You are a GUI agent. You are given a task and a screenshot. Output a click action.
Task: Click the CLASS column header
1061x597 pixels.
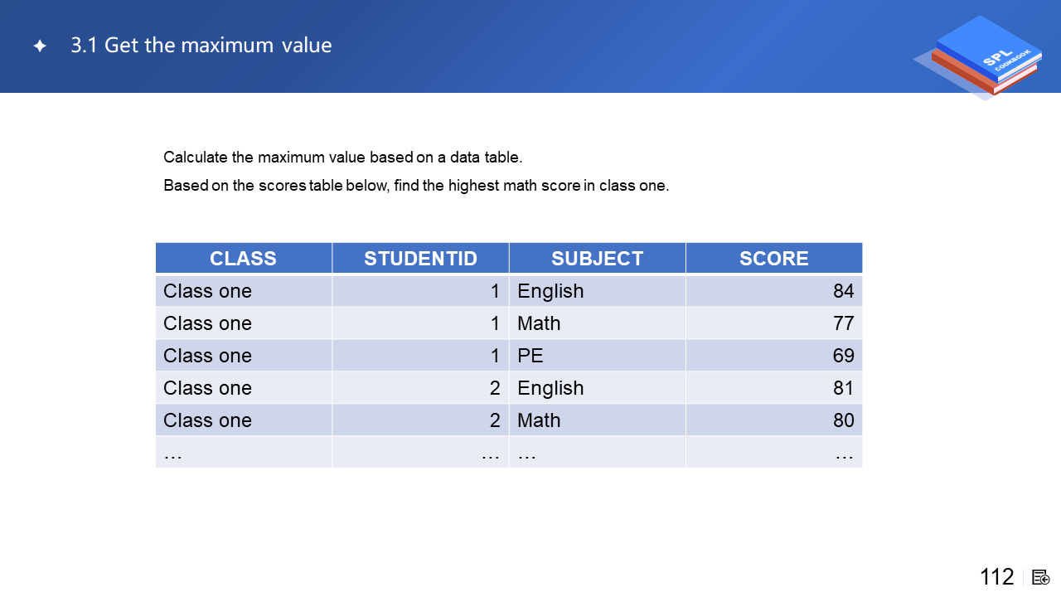(x=243, y=259)
